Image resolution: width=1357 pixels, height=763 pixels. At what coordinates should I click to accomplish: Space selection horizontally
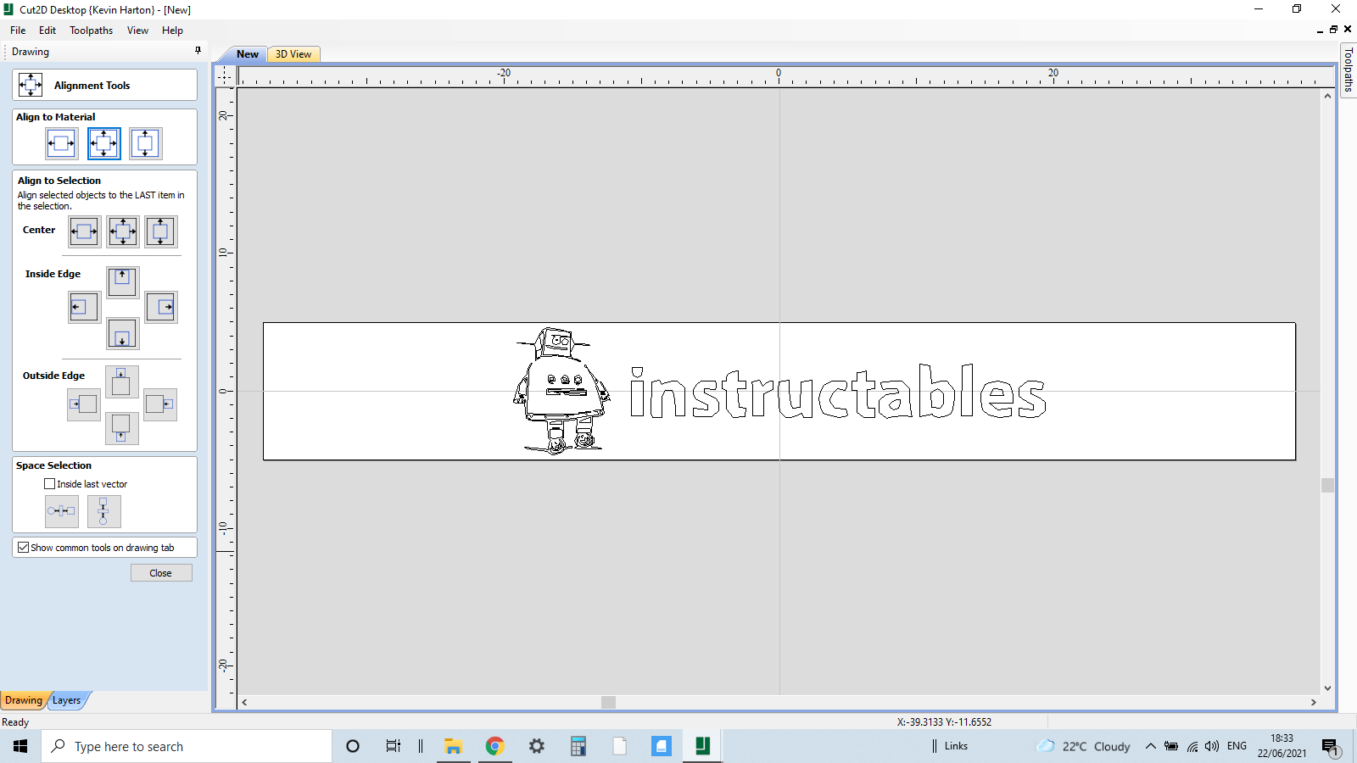click(x=61, y=511)
